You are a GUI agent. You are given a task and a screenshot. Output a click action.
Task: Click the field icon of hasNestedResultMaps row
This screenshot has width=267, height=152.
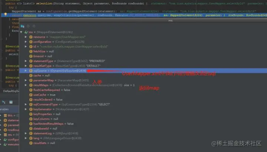tap(31, 124)
